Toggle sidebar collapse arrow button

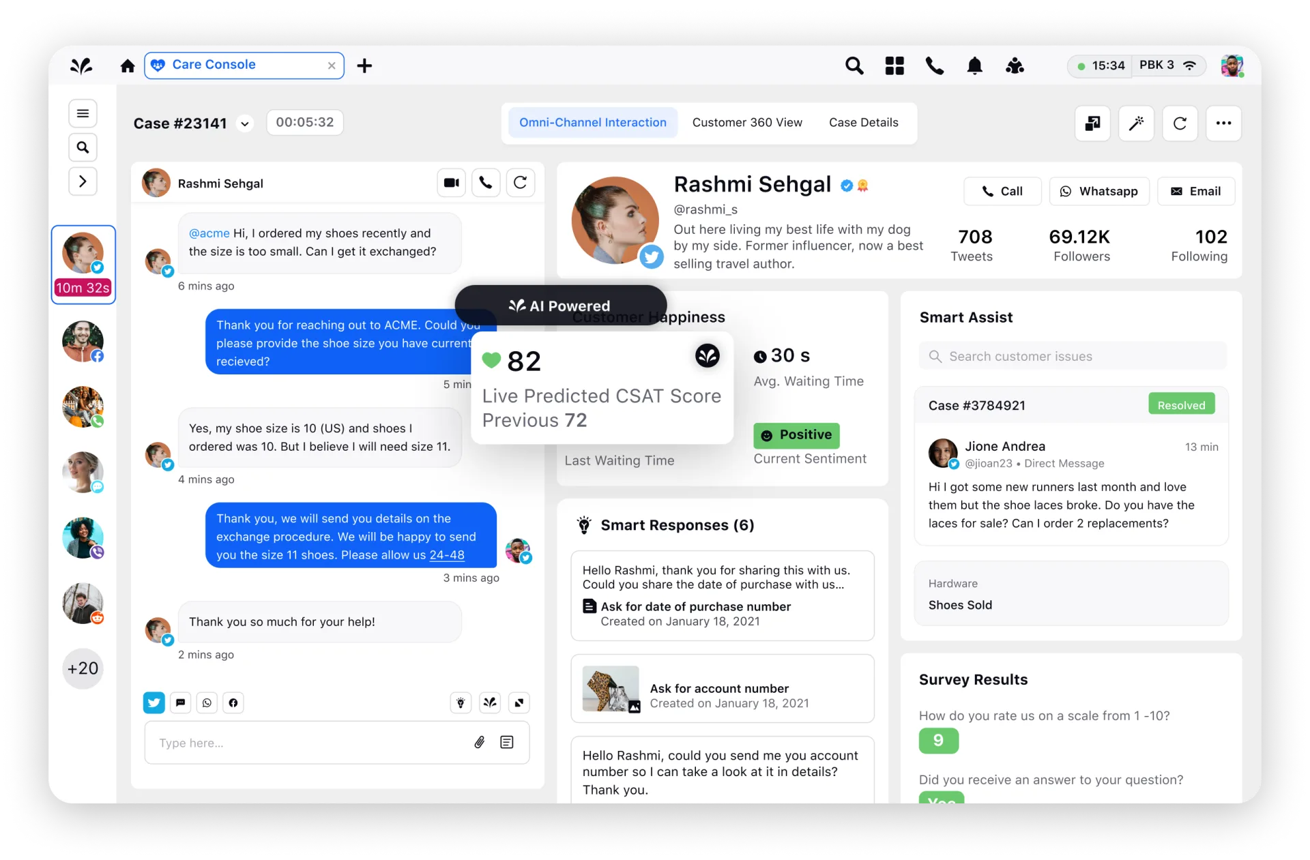coord(83,181)
